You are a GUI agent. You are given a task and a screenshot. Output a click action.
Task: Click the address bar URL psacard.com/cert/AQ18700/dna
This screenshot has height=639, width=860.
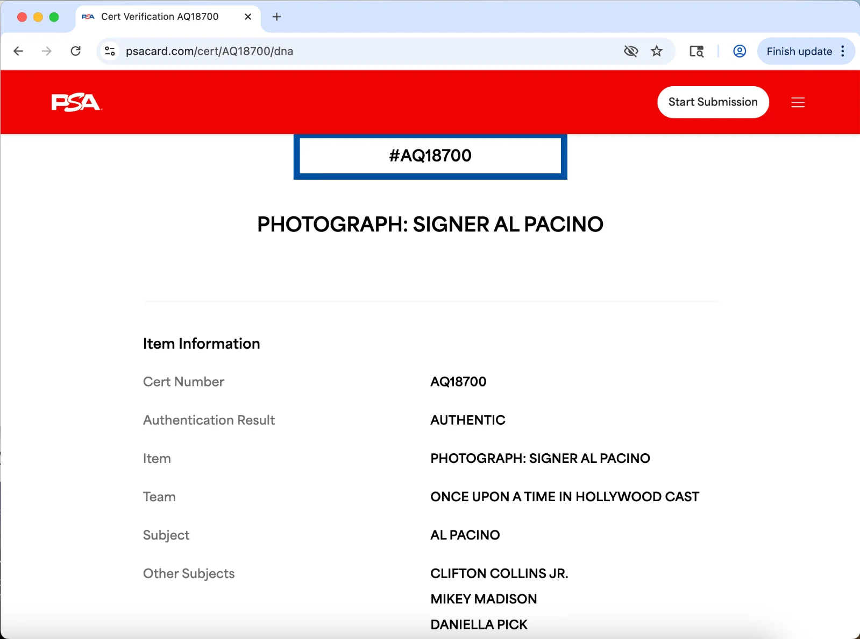209,51
